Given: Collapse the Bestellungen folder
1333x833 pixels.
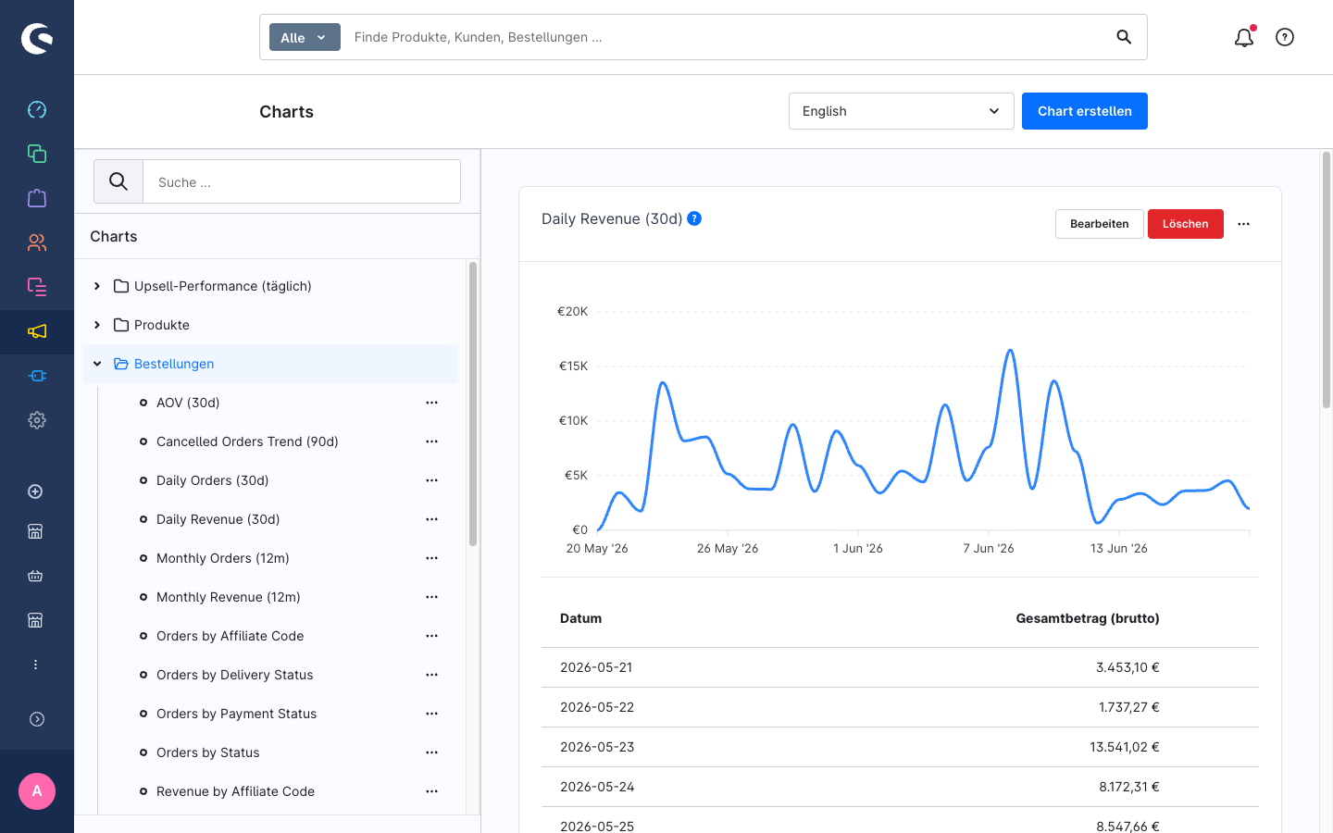Looking at the screenshot, I should click(97, 364).
